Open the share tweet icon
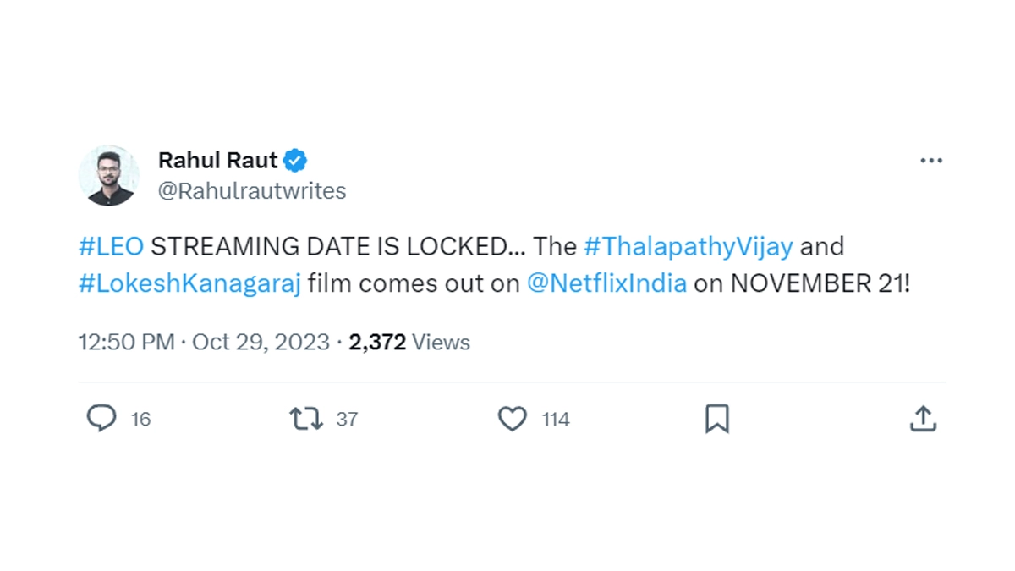The width and height of the screenshot is (1015, 571). tap(922, 418)
